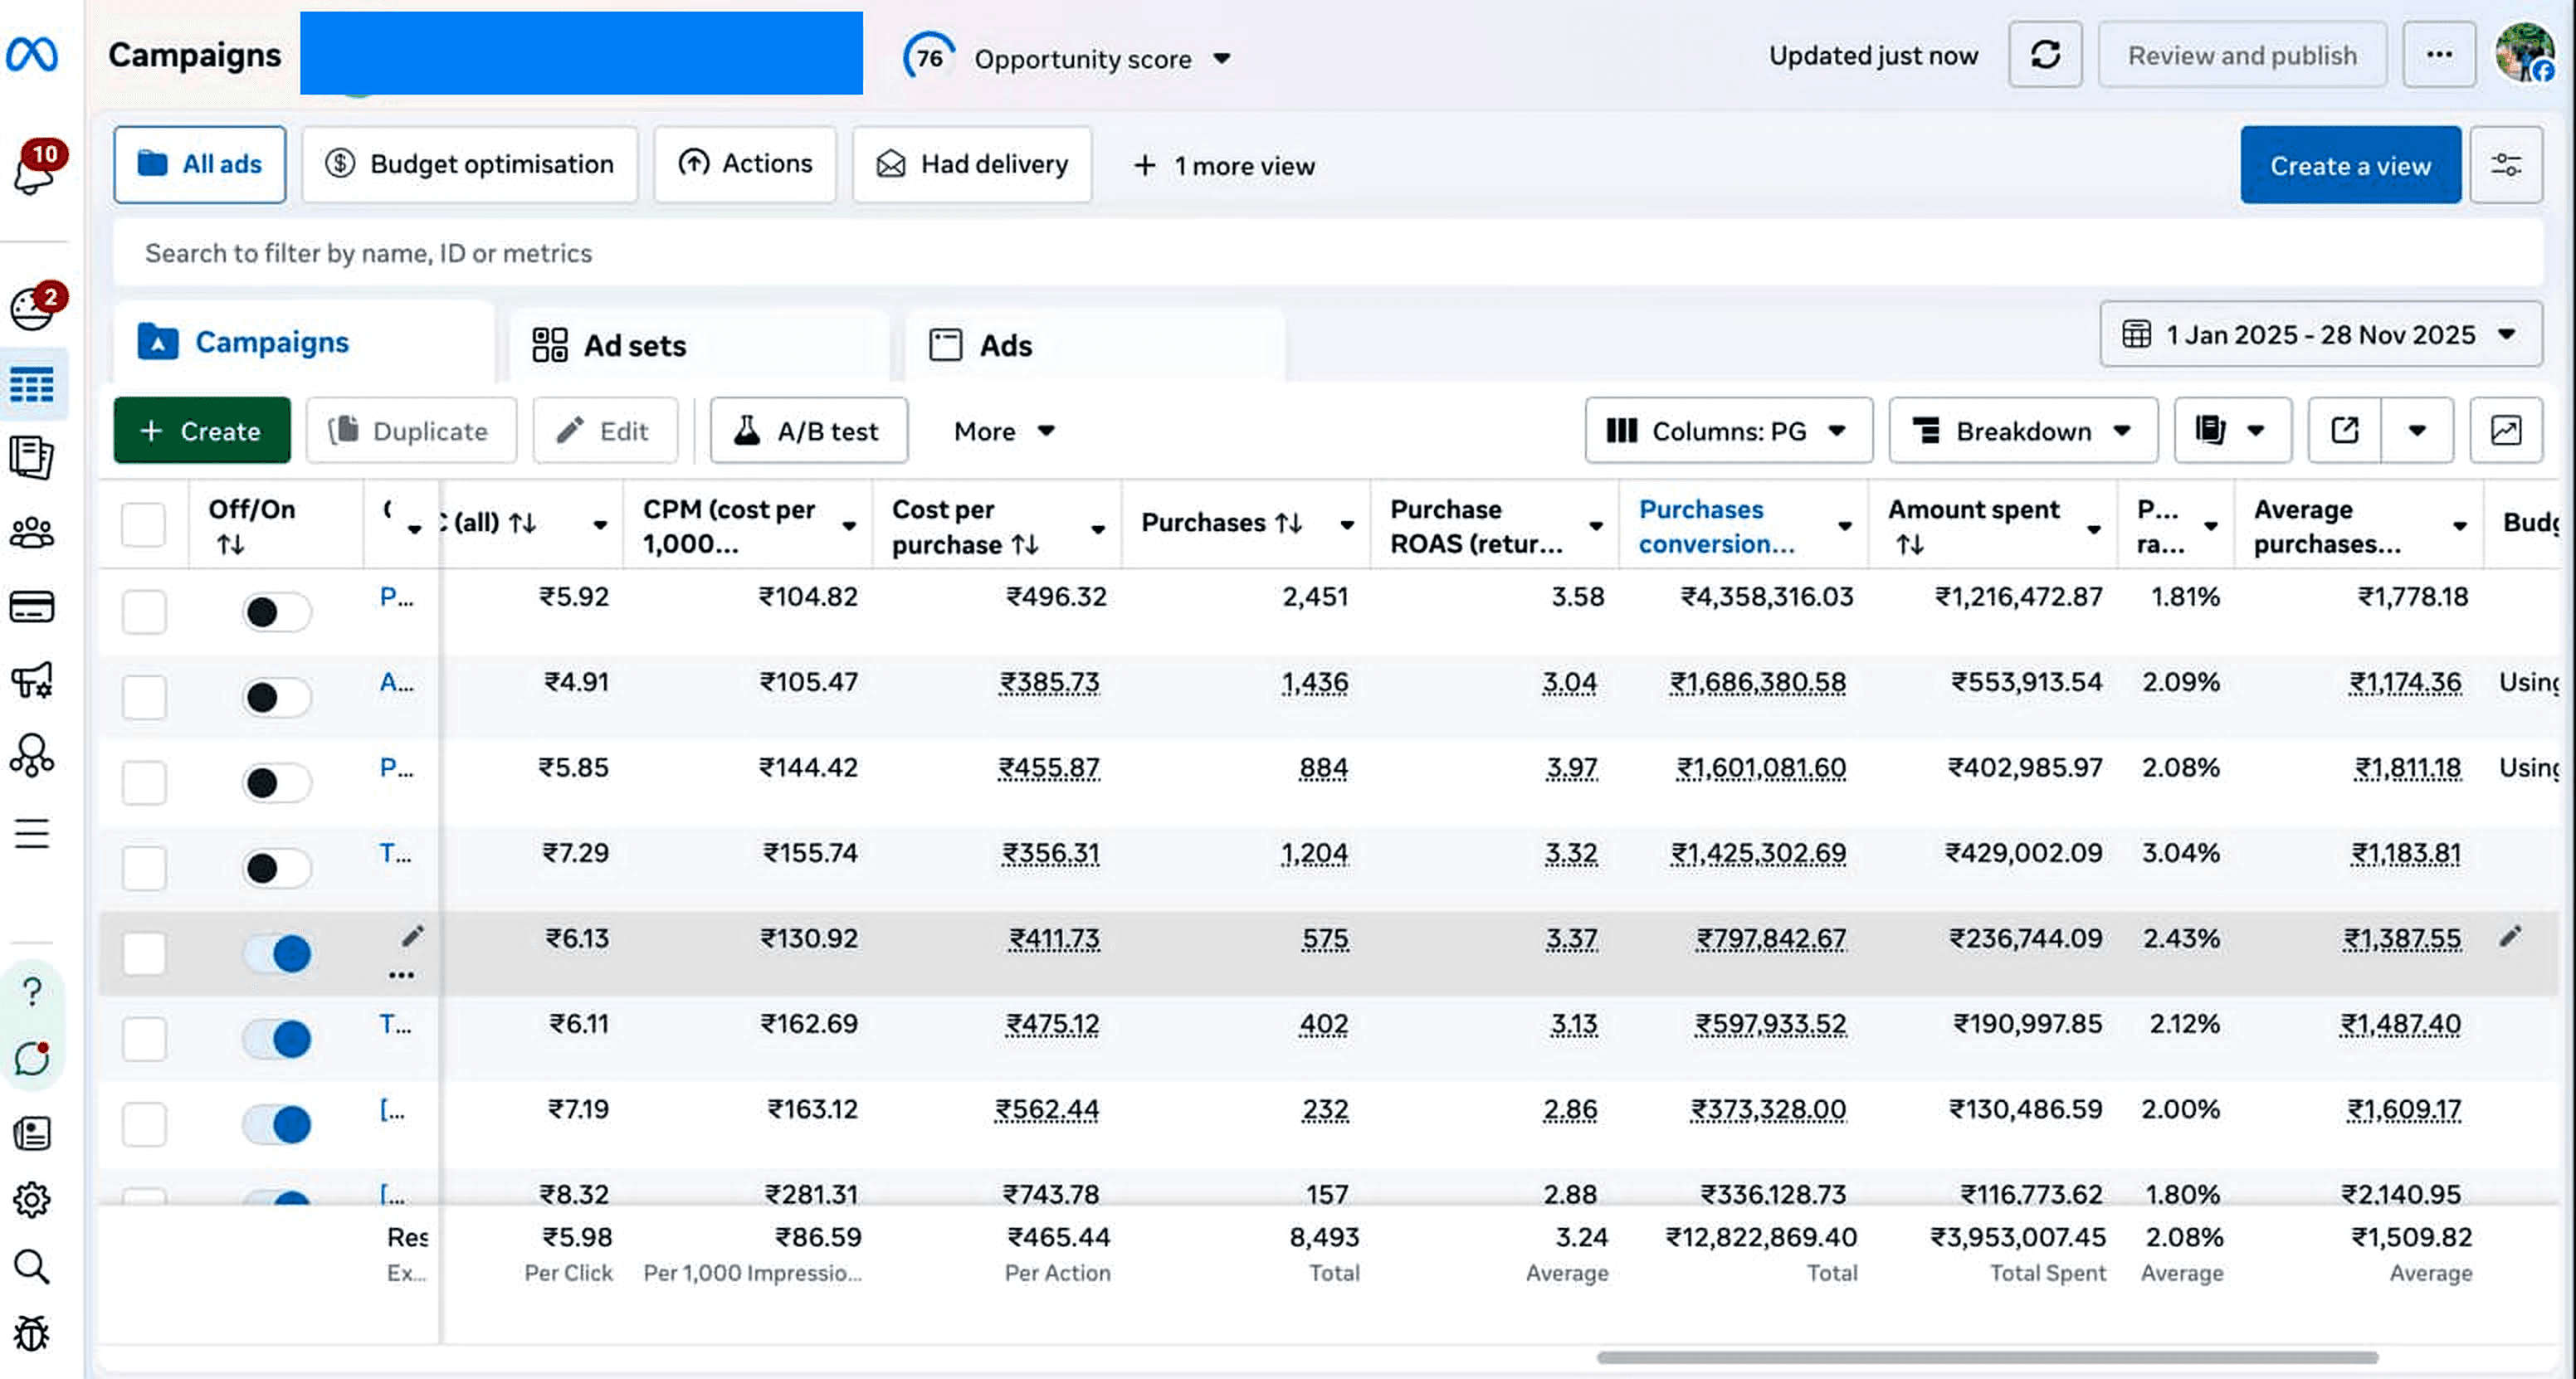The width and height of the screenshot is (2576, 1379).
Task: Turn off the highlighted ₹6.13 campaign toggle
Action: point(276,953)
